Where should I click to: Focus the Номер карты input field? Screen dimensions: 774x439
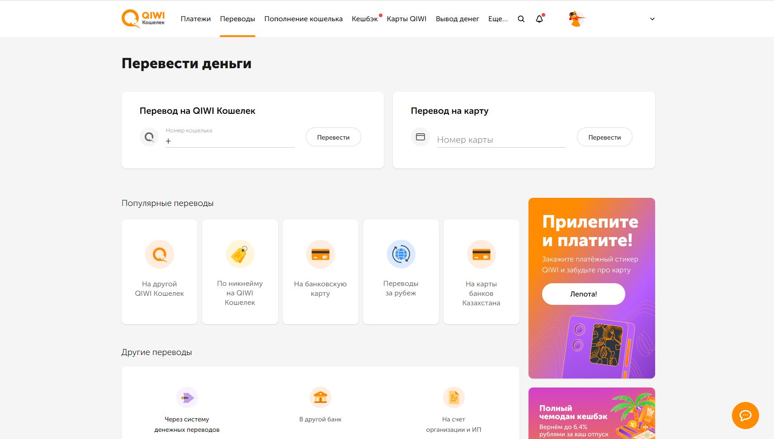pyautogui.click(x=501, y=140)
